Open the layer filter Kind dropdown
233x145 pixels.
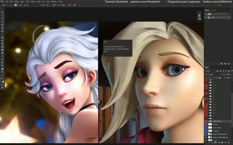[x=210, y=71]
